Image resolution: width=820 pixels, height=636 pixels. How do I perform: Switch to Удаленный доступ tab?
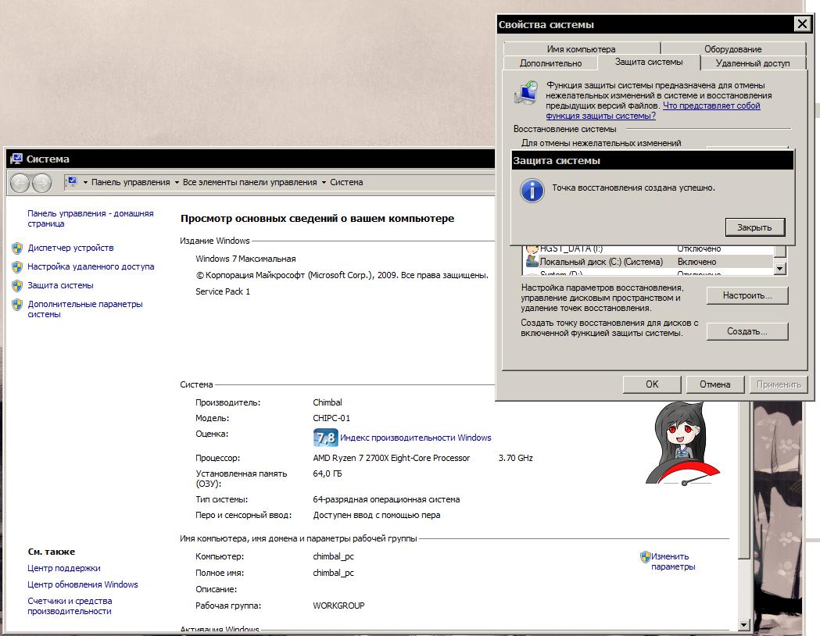tap(753, 63)
